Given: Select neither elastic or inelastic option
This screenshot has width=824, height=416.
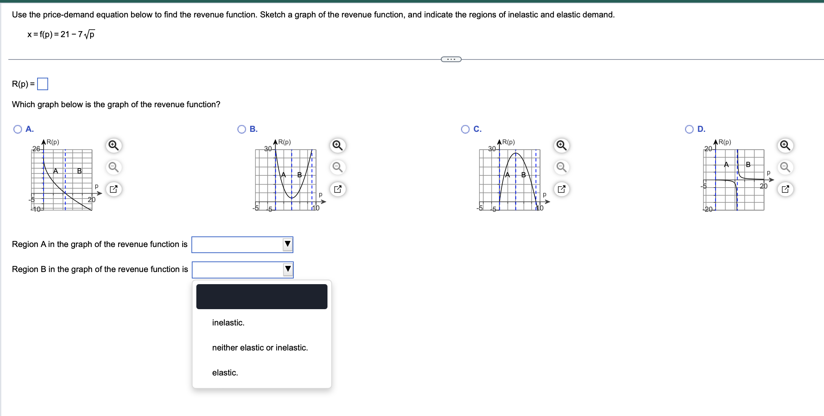Looking at the screenshot, I should (260, 347).
